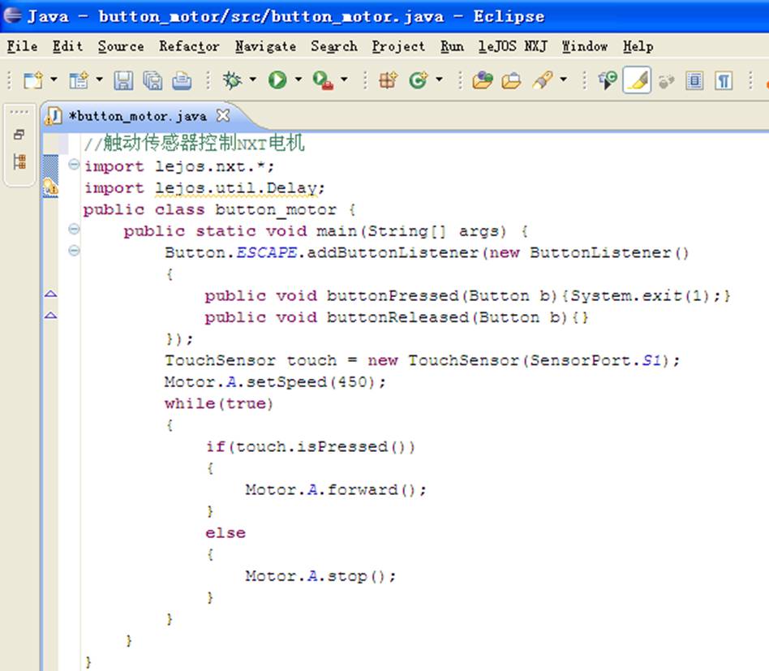Screen dimensions: 769x671
Task: Click the Chinese comment line at top
Action: click(x=194, y=144)
